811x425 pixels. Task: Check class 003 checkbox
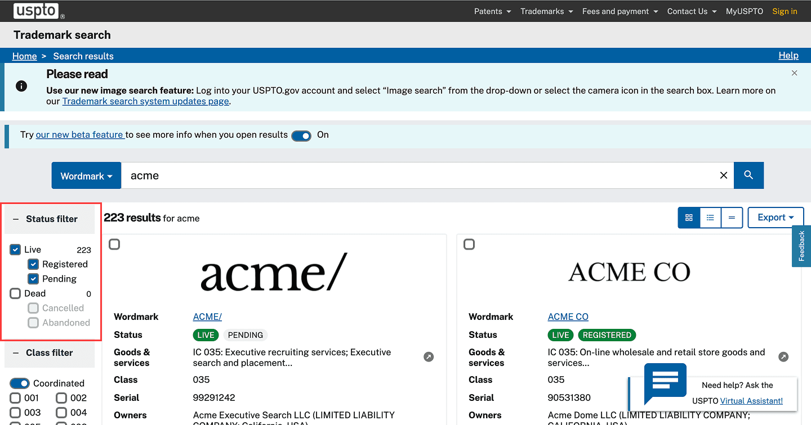[15, 413]
